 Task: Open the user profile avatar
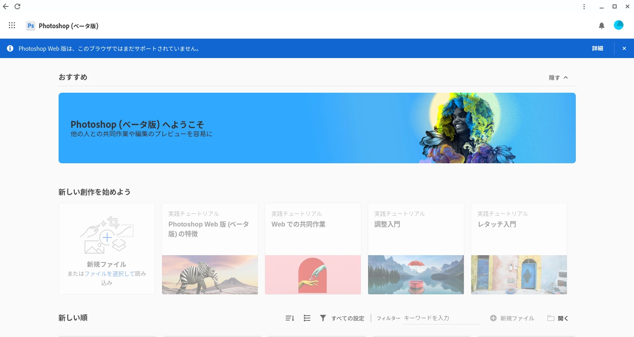[619, 25]
